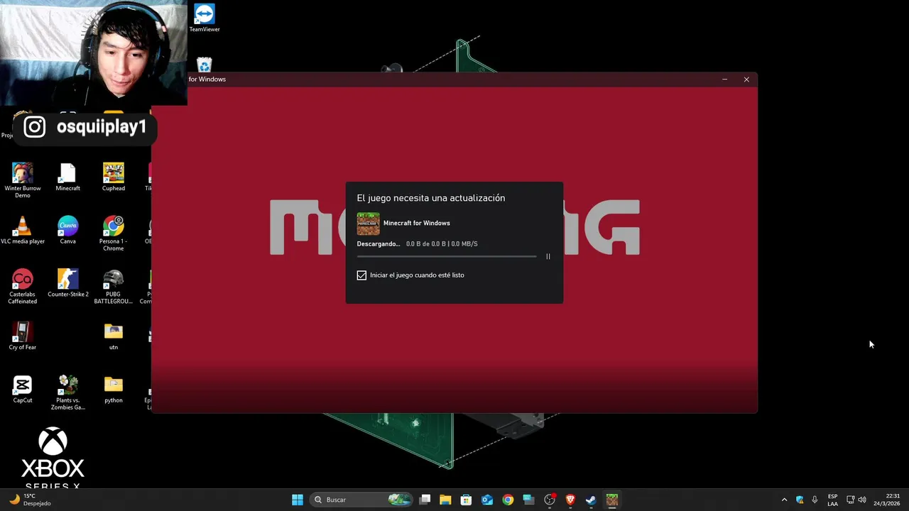Click the Minecraft for Windows game icon
Screen dimensions: 909x511
368,224
